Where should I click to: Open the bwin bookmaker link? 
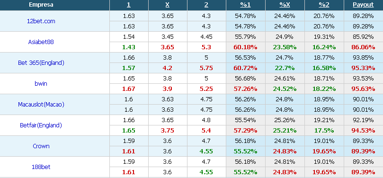coord(41,83)
